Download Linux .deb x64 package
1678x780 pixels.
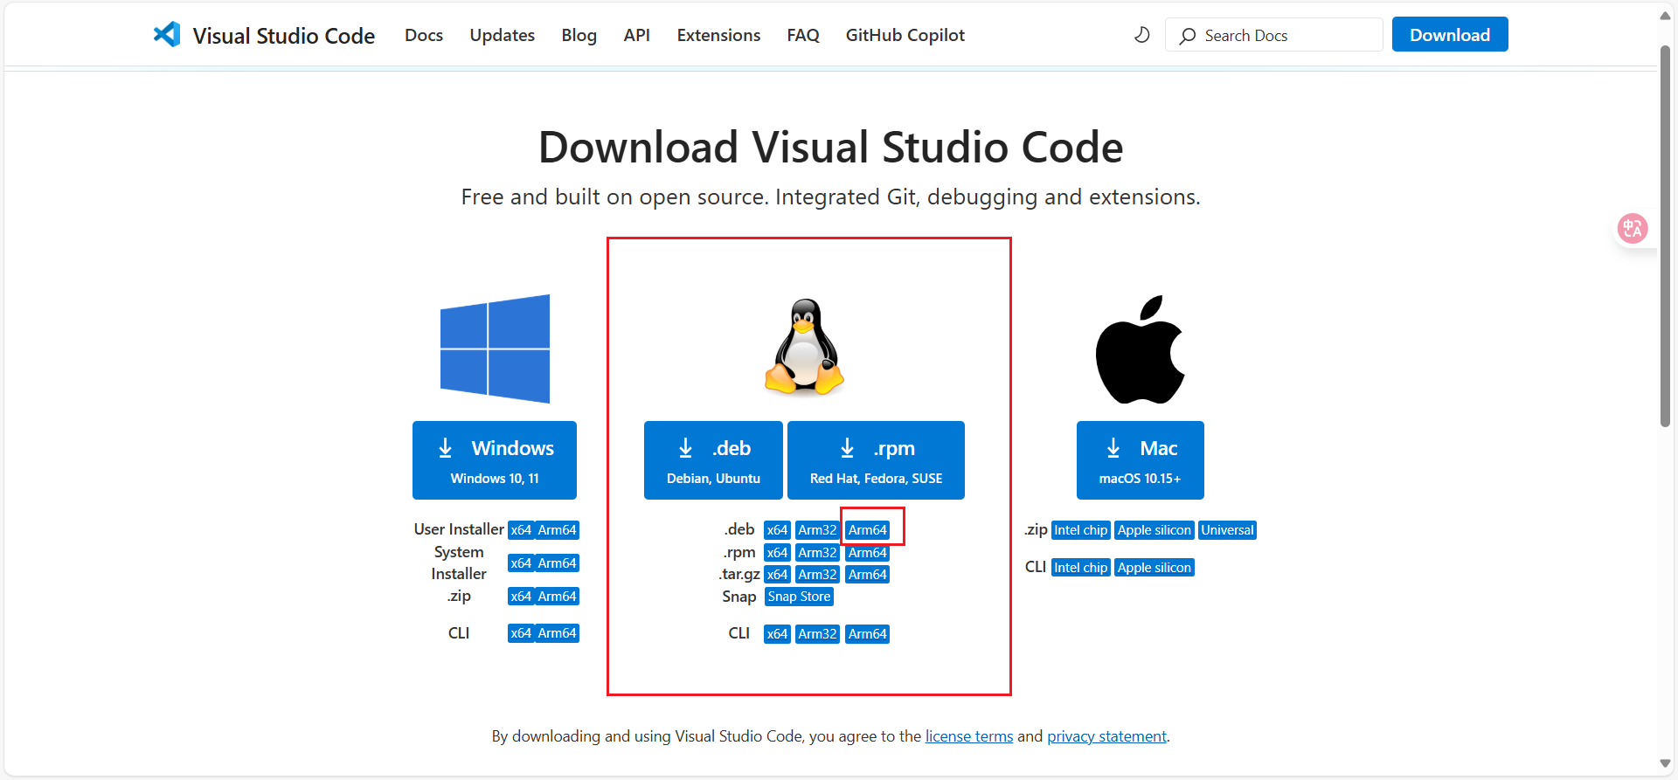[777, 530]
